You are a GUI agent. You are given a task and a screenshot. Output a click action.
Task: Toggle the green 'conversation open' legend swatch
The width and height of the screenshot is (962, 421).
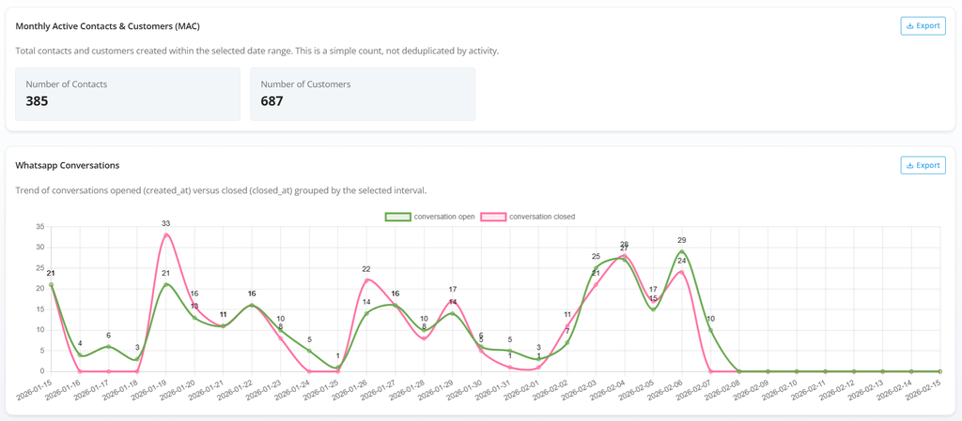(x=398, y=217)
